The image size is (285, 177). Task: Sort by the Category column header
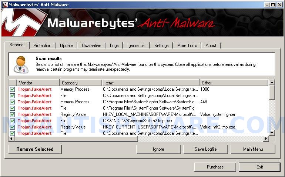click(81, 83)
